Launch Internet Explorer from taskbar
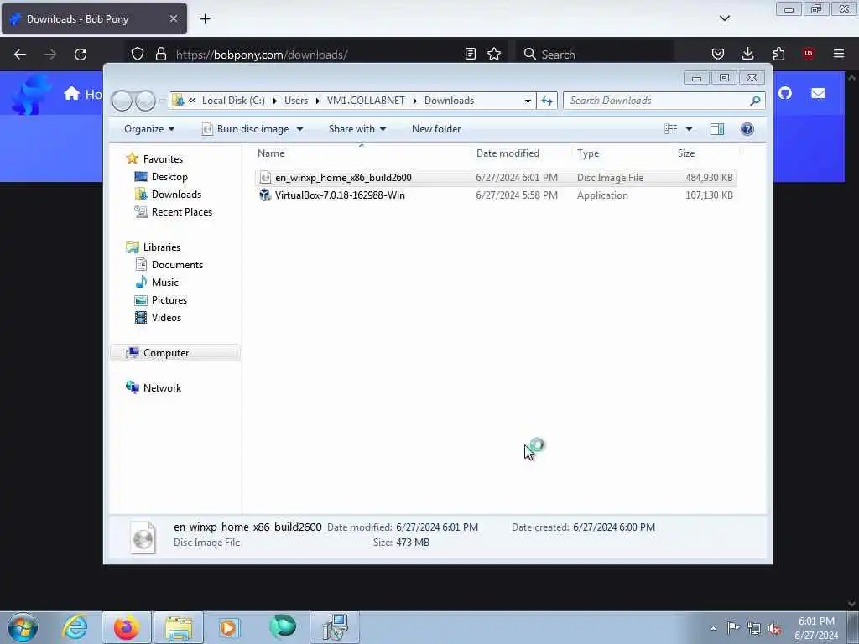The width and height of the screenshot is (859, 644). coord(75,627)
